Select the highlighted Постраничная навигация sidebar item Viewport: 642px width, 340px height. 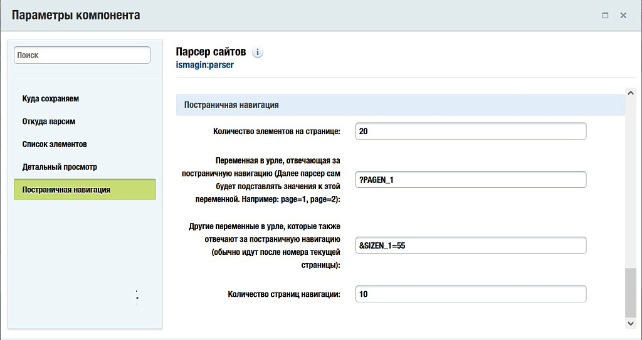click(85, 190)
